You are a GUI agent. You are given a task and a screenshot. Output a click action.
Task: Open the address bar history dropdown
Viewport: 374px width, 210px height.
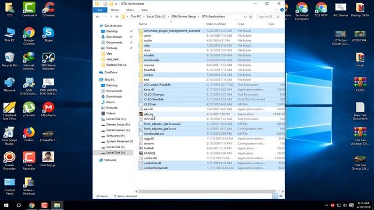245,17
